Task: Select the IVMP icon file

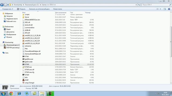Action: coord(27,80)
